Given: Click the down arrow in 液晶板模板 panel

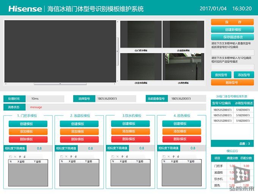Looking at the screenshot, I should pyautogui.click(x=76, y=157).
